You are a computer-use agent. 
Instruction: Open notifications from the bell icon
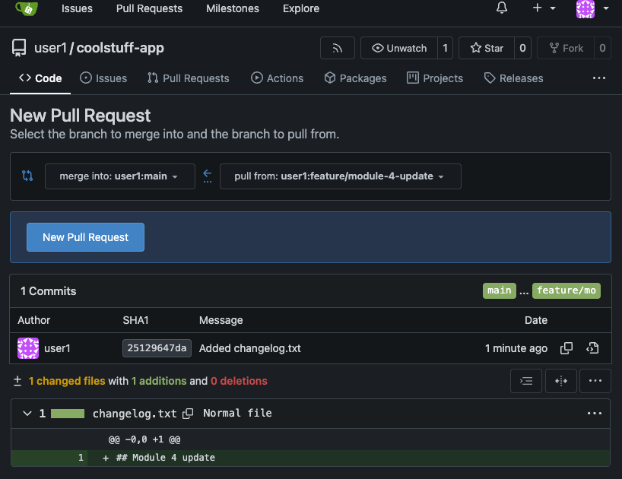[x=501, y=8]
